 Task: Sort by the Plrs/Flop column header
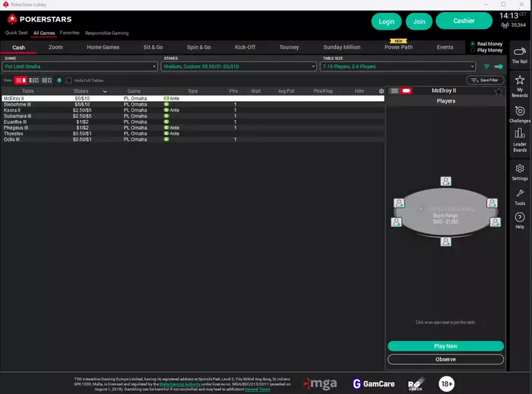point(323,91)
